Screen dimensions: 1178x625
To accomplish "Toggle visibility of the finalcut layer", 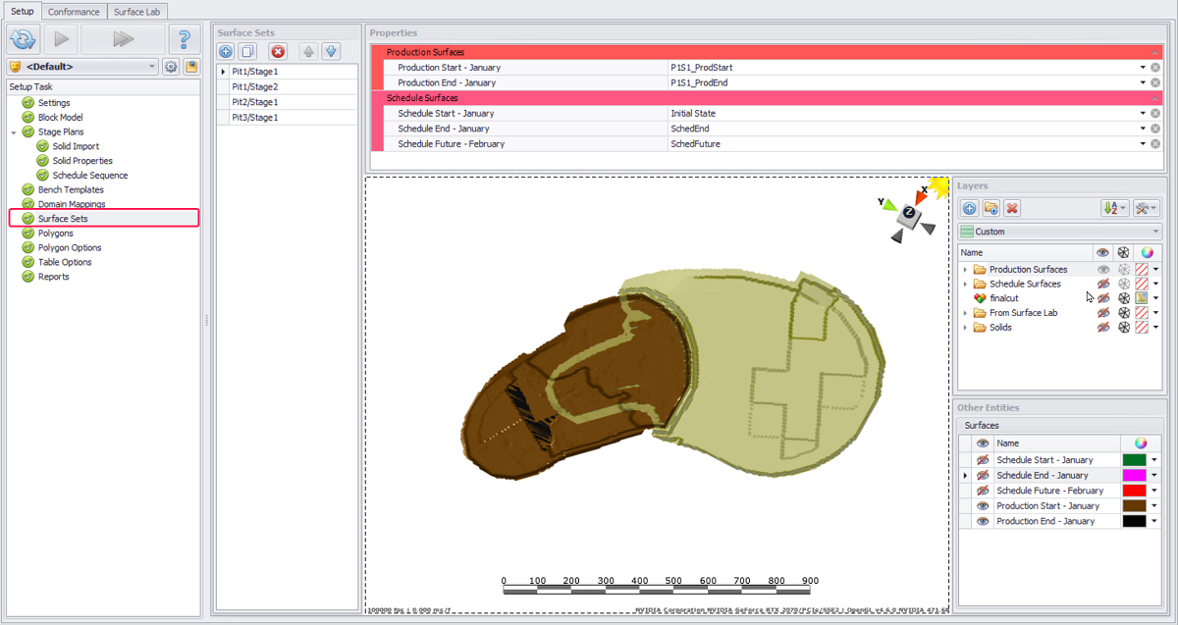I will click(1103, 298).
